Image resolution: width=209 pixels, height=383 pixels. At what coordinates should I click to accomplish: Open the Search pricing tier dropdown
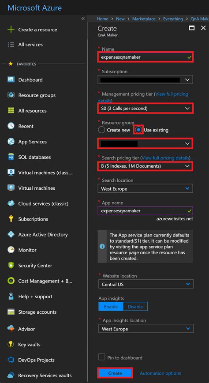click(x=145, y=166)
